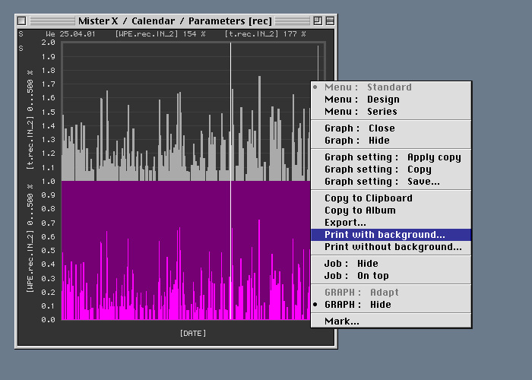Image resolution: width=532 pixels, height=380 pixels.
Task: Choose Job: On top
Action: point(391,276)
